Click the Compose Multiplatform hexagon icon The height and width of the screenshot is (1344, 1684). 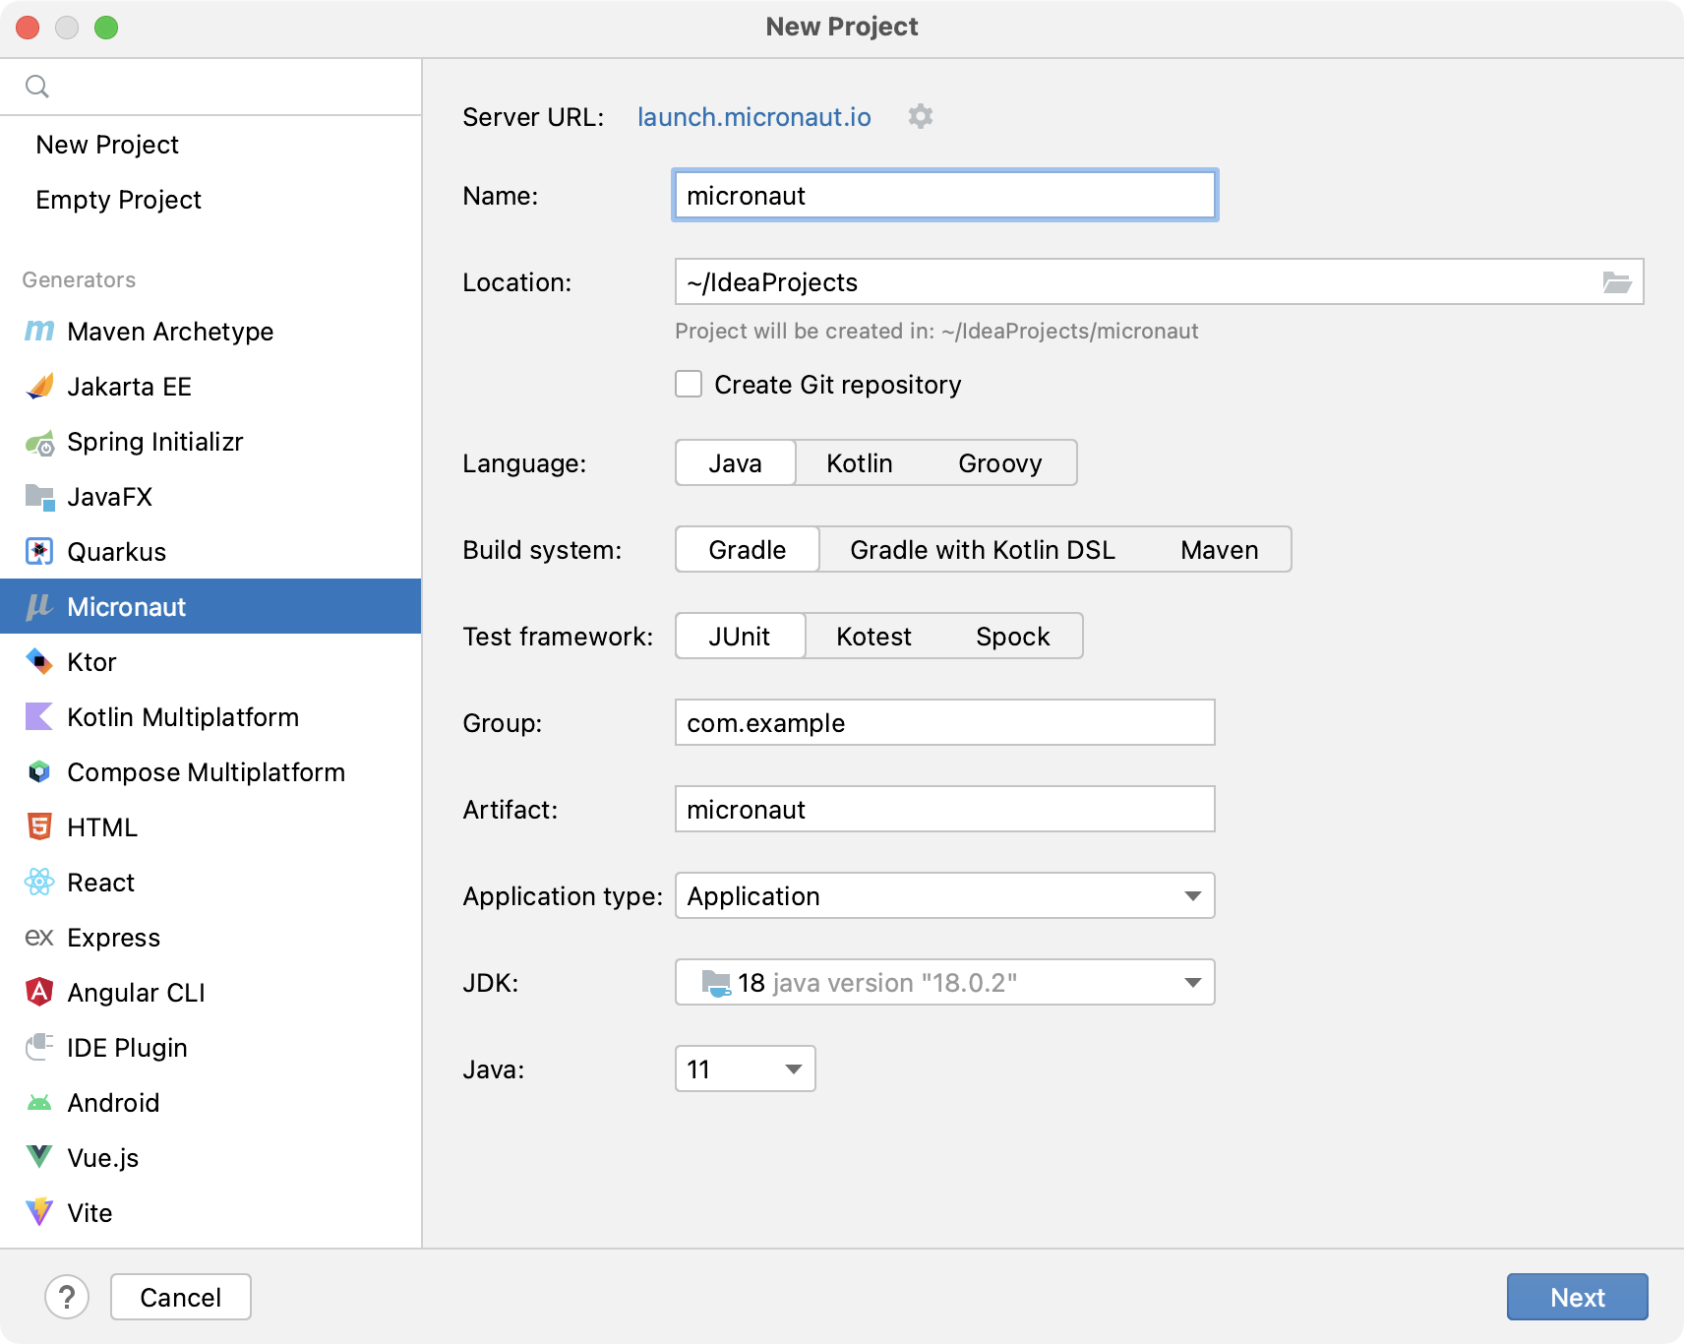click(x=39, y=772)
